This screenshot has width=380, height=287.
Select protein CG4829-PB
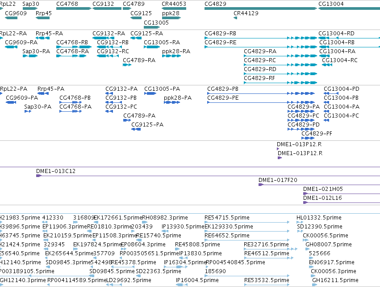click(261, 93)
